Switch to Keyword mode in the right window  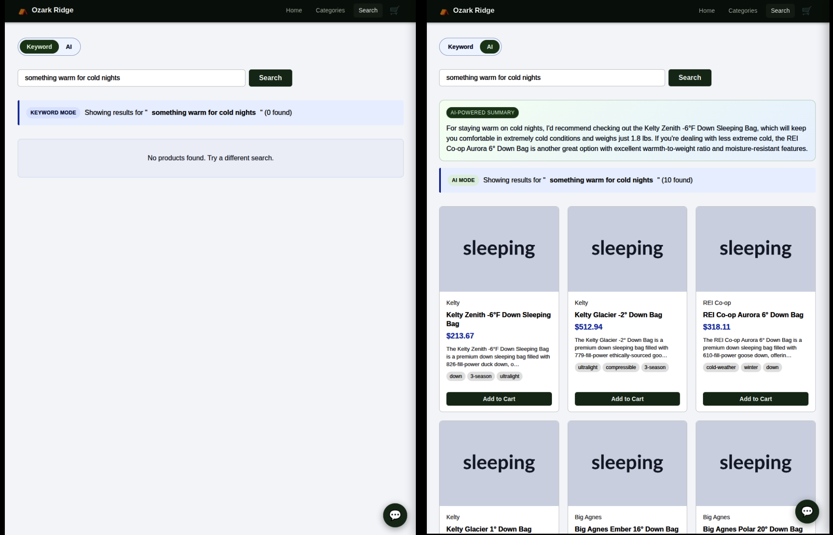pyautogui.click(x=460, y=47)
